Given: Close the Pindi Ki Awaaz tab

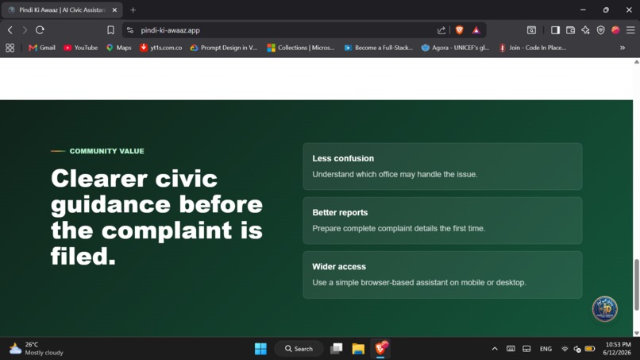Looking at the screenshot, I should pos(114,10).
